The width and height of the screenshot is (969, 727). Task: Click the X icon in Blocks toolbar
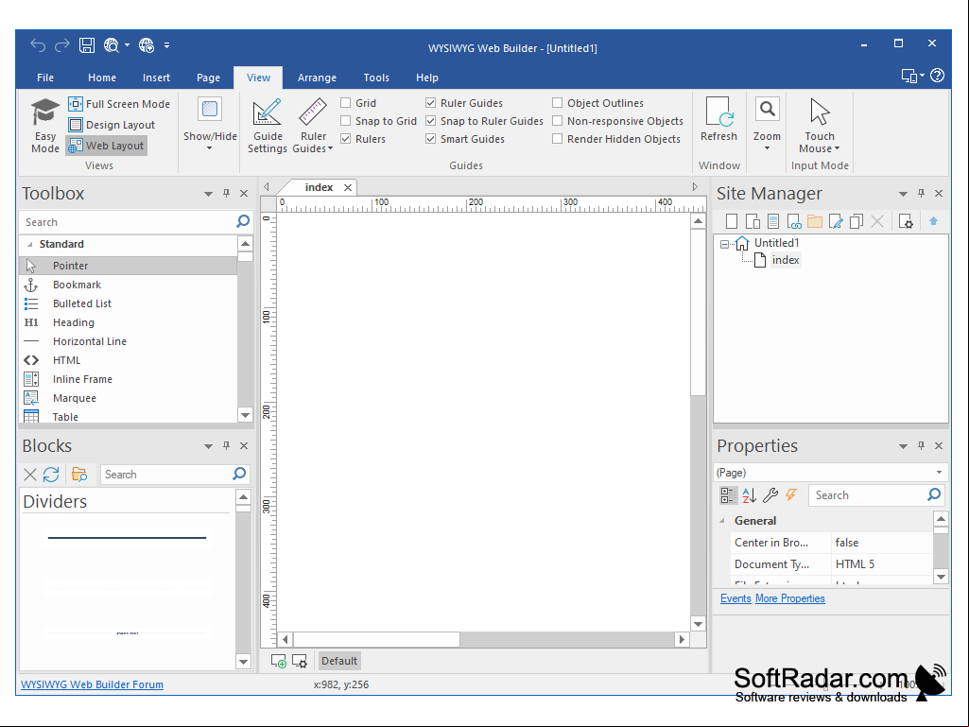(x=29, y=475)
